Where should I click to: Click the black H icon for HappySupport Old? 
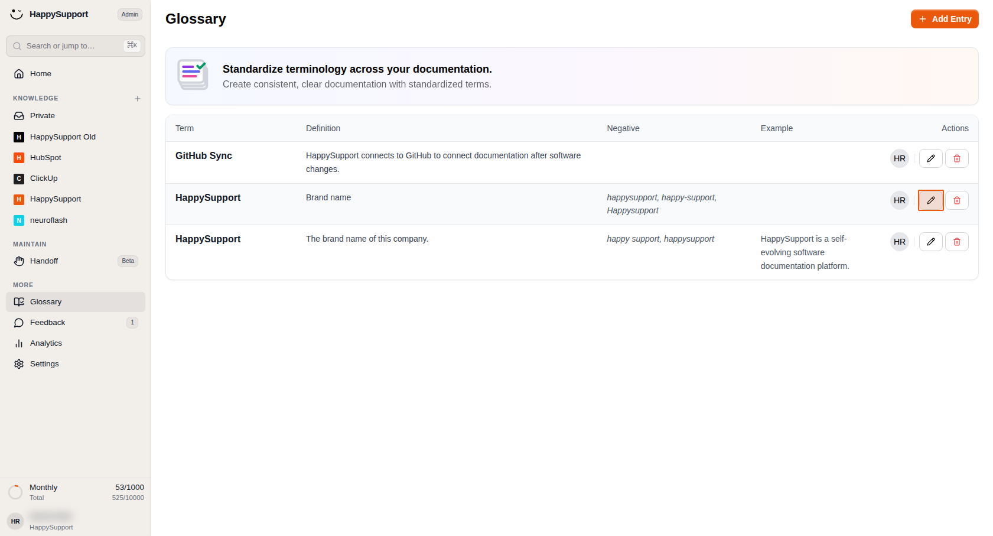pyautogui.click(x=19, y=137)
